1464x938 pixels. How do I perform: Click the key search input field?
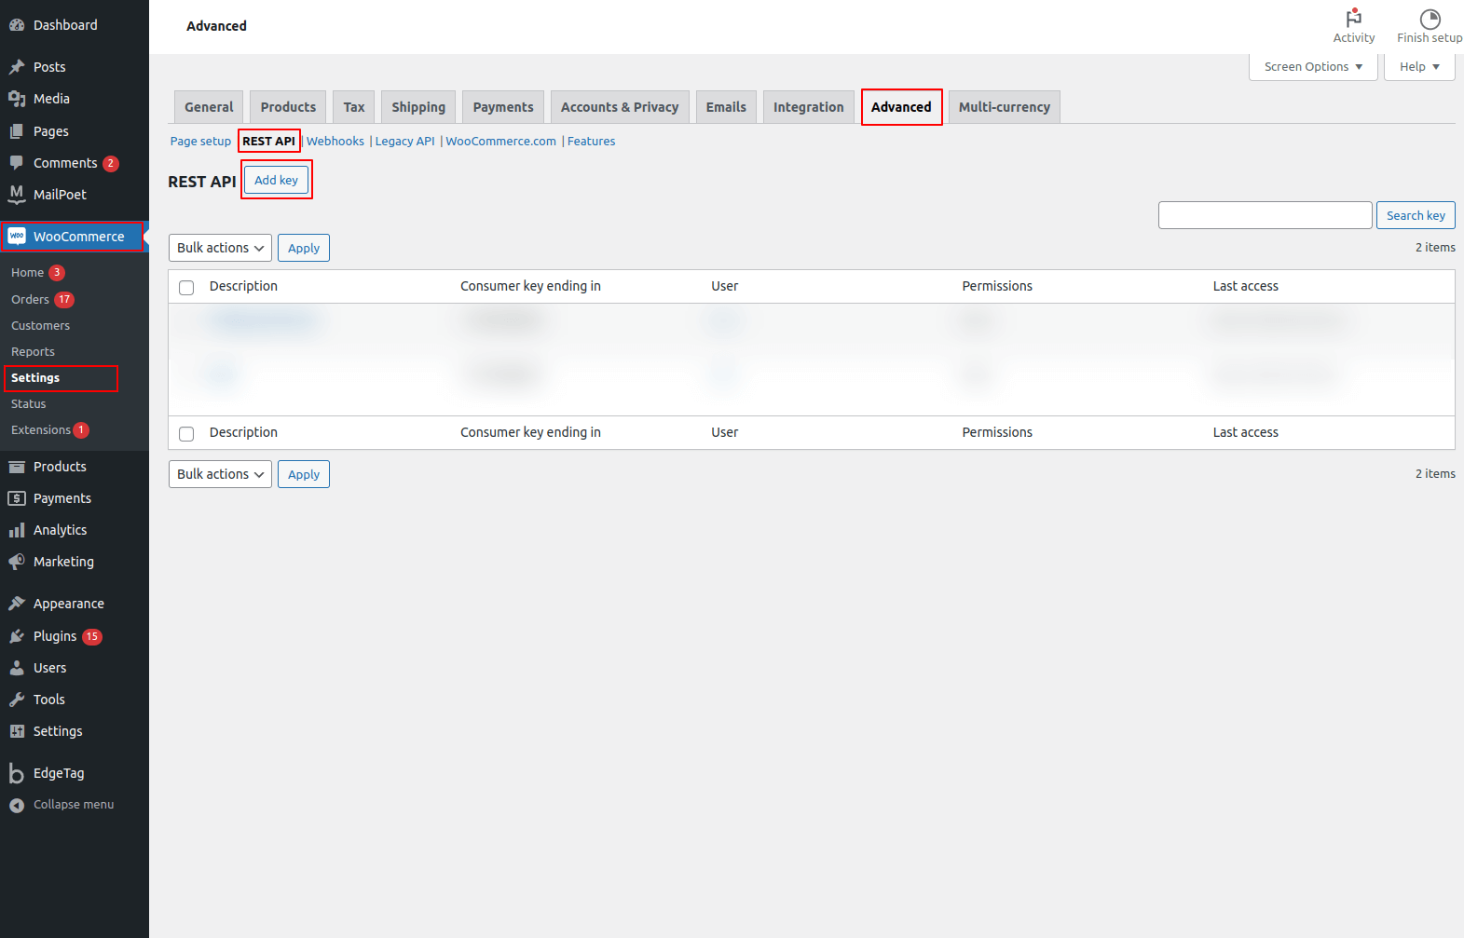coord(1265,215)
